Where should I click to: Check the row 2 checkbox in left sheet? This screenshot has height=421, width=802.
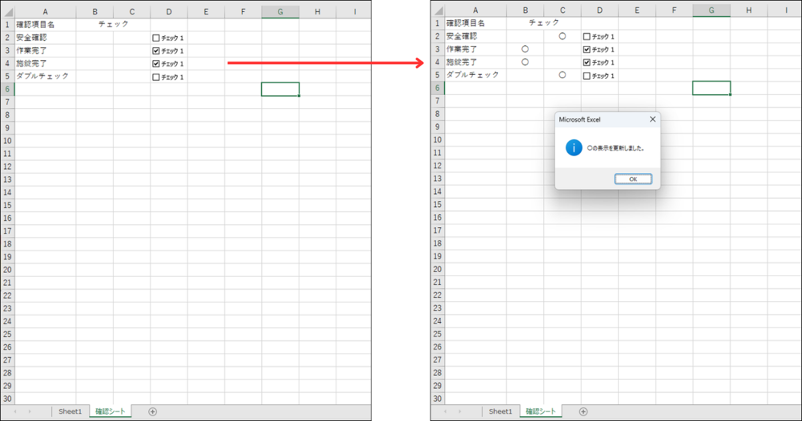[156, 38]
